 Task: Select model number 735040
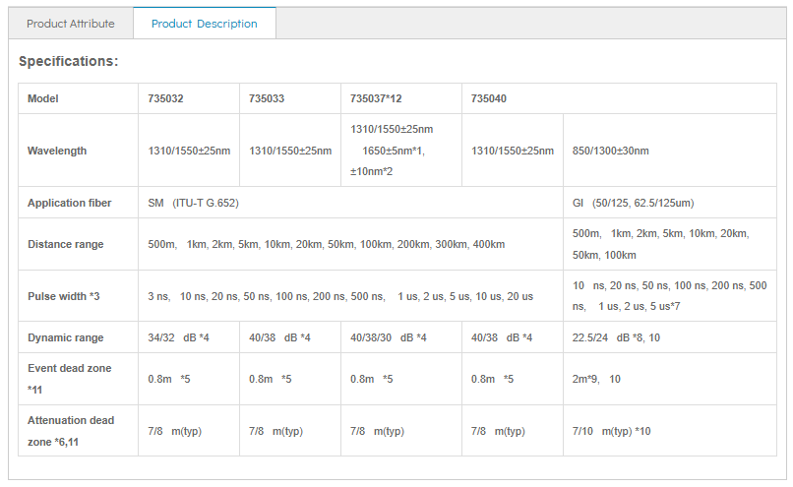pyautogui.click(x=489, y=98)
